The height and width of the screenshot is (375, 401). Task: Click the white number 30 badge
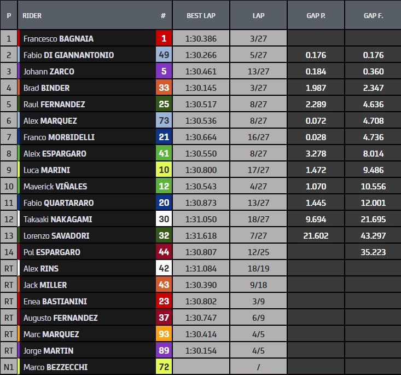pyautogui.click(x=164, y=219)
